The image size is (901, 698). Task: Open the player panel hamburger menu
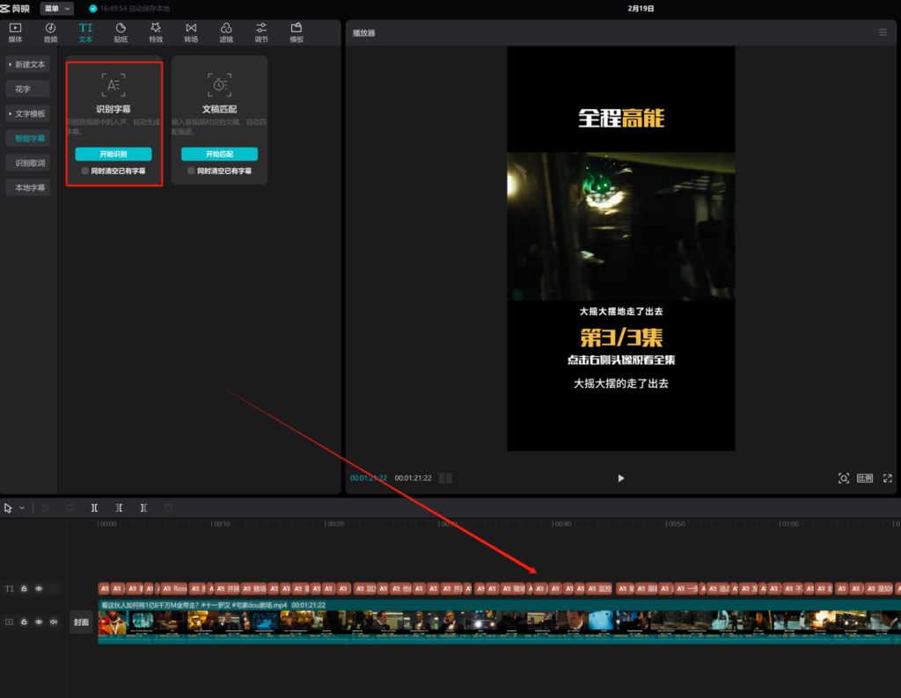pyautogui.click(x=883, y=33)
